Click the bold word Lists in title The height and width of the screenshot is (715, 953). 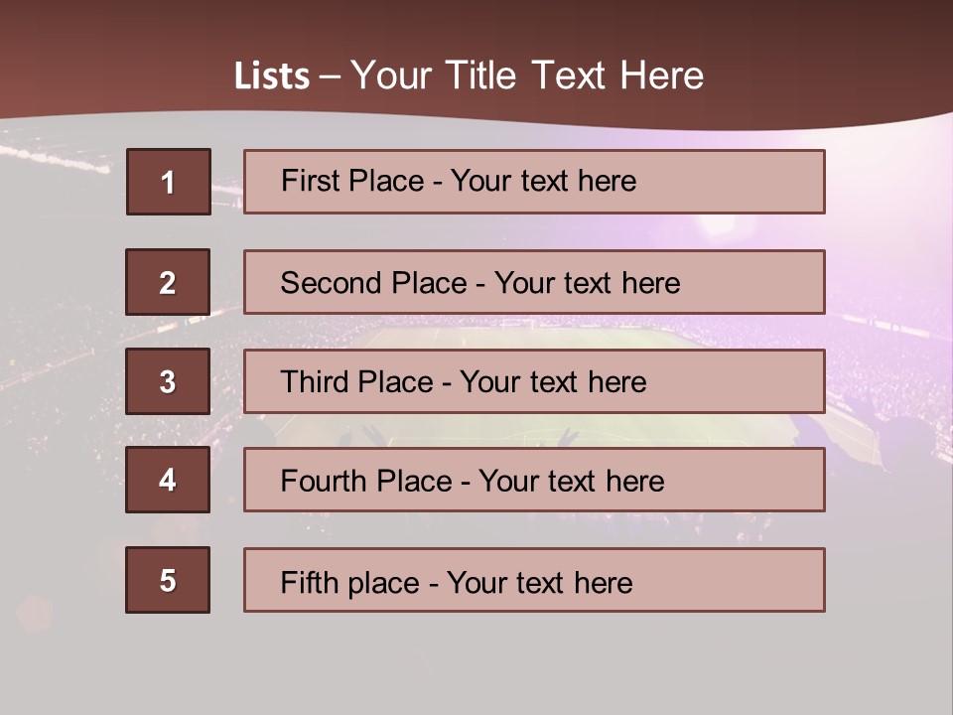tap(272, 76)
